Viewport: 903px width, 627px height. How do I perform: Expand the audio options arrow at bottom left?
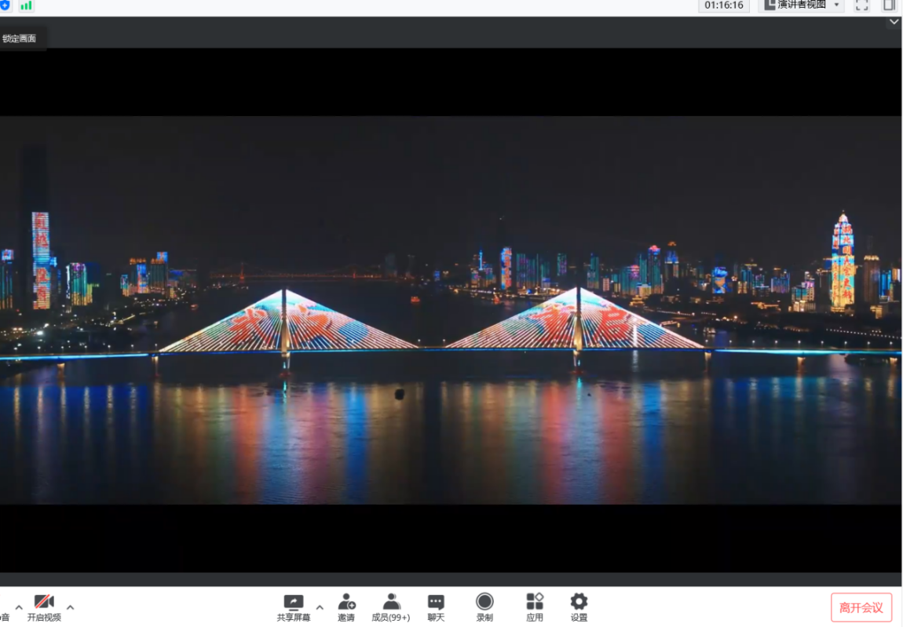pos(19,607)
